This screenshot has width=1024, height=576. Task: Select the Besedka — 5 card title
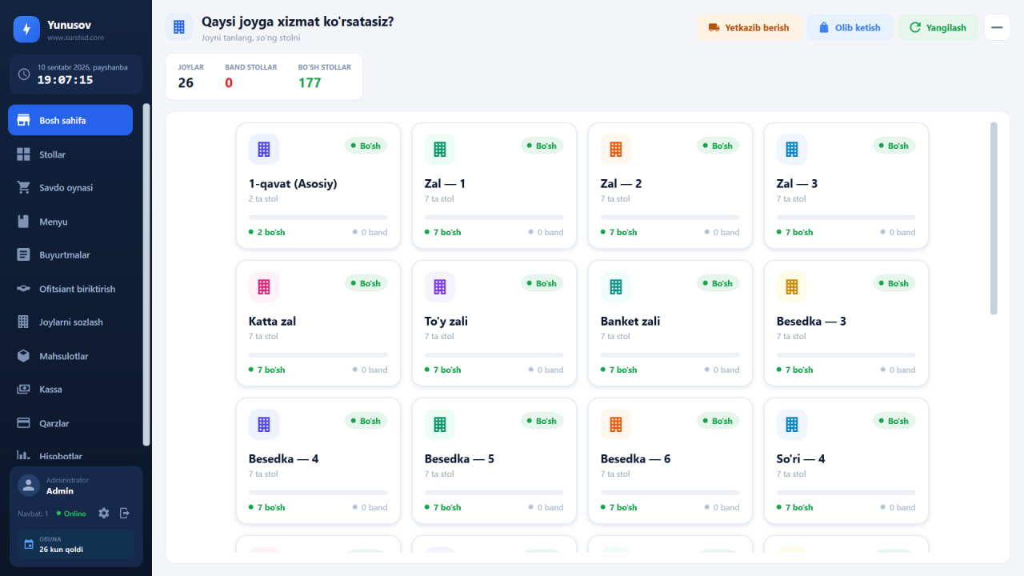tap(459, 458)
